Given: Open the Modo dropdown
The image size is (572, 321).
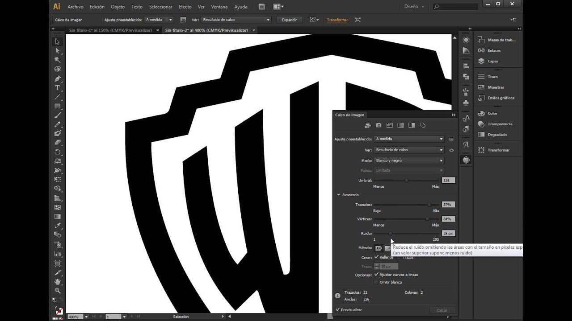Looking at the screenshot, I should tap(408, 160).
